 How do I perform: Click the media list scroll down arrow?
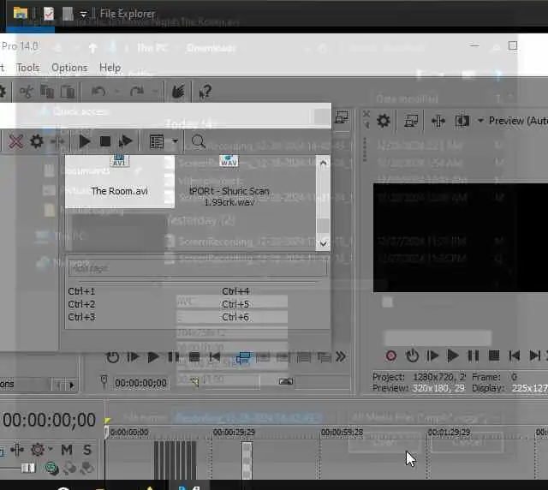[323, 243]
